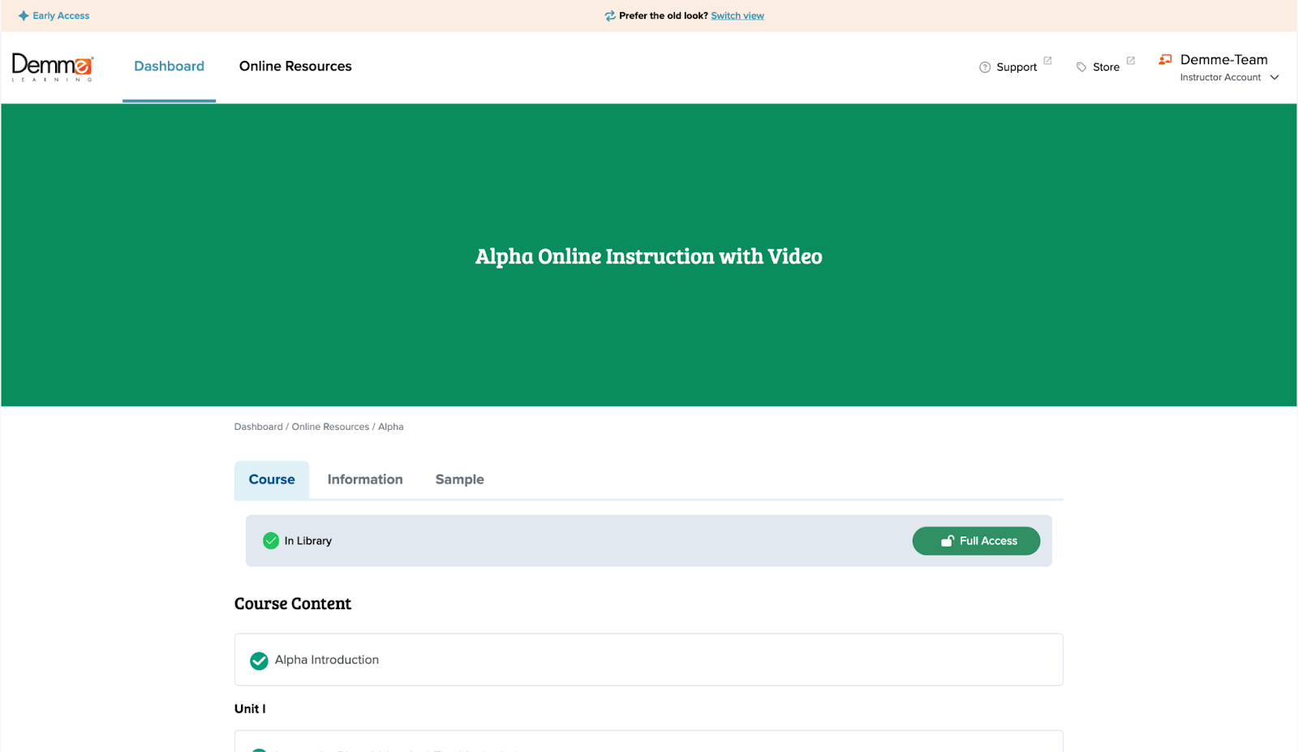Click the green In Library checkmark icon
The image size is (1298, 752).
[x=271, y=540]
